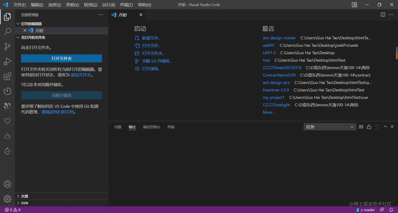The height and width of the screenshot is (213, 398).
Task: Click the explorer panel more actions ellipsis
Action: coord(101,15)
